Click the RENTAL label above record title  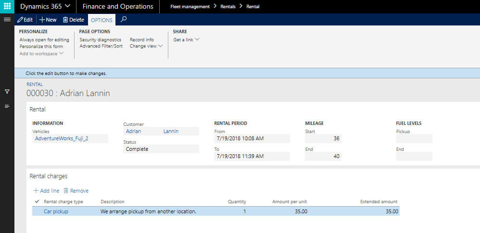pyautogui.click(x=35, y=85)
